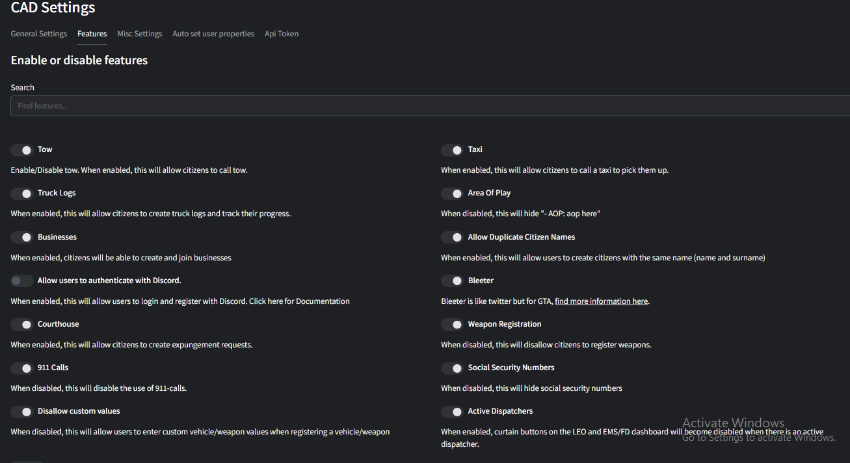Toggle the Weapon Registration switch
The width and height of the screenshot is (850, 463).
pos(452,325)
